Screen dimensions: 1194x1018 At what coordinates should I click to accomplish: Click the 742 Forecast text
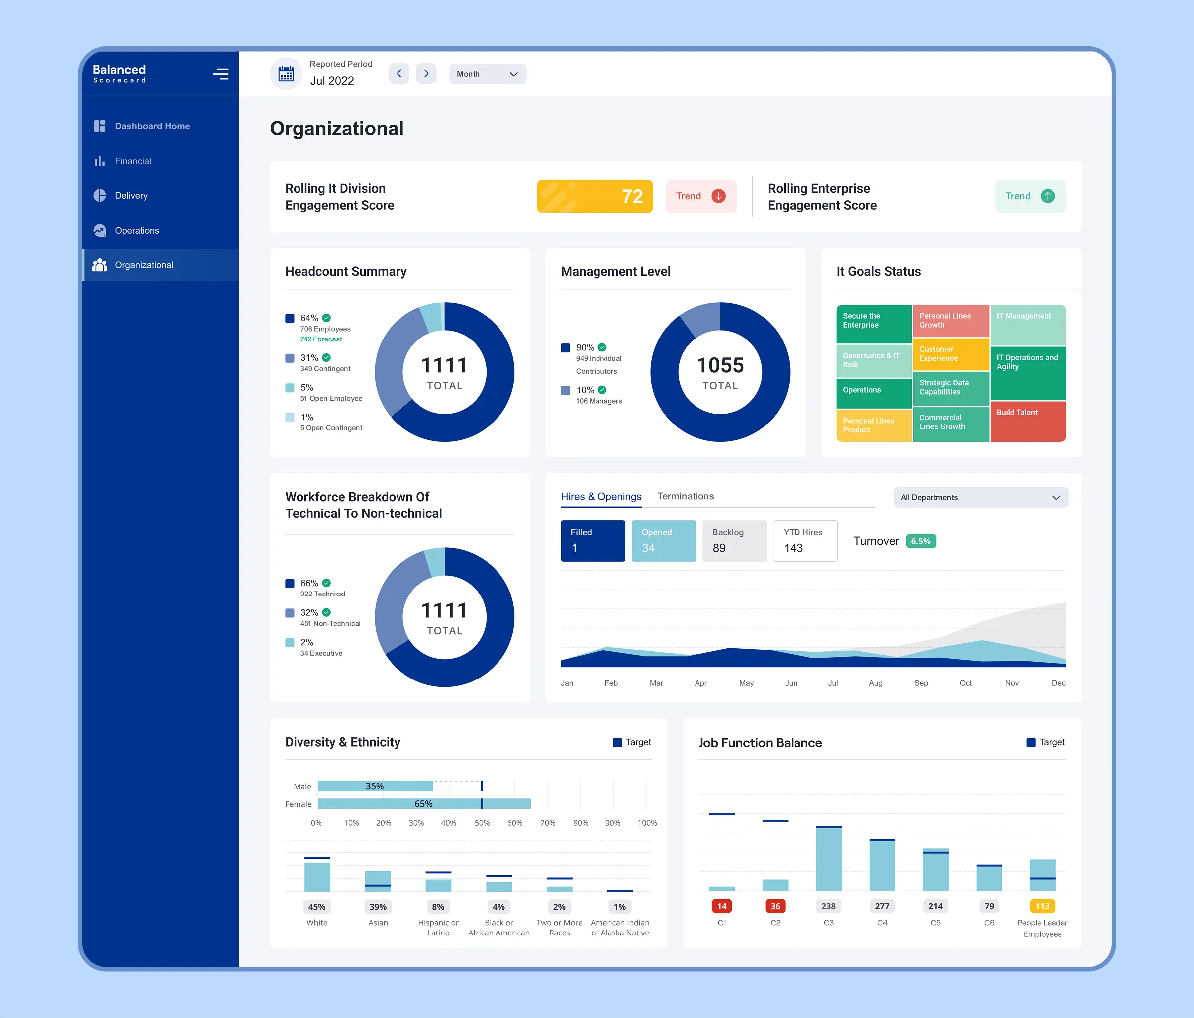[321, 339]
